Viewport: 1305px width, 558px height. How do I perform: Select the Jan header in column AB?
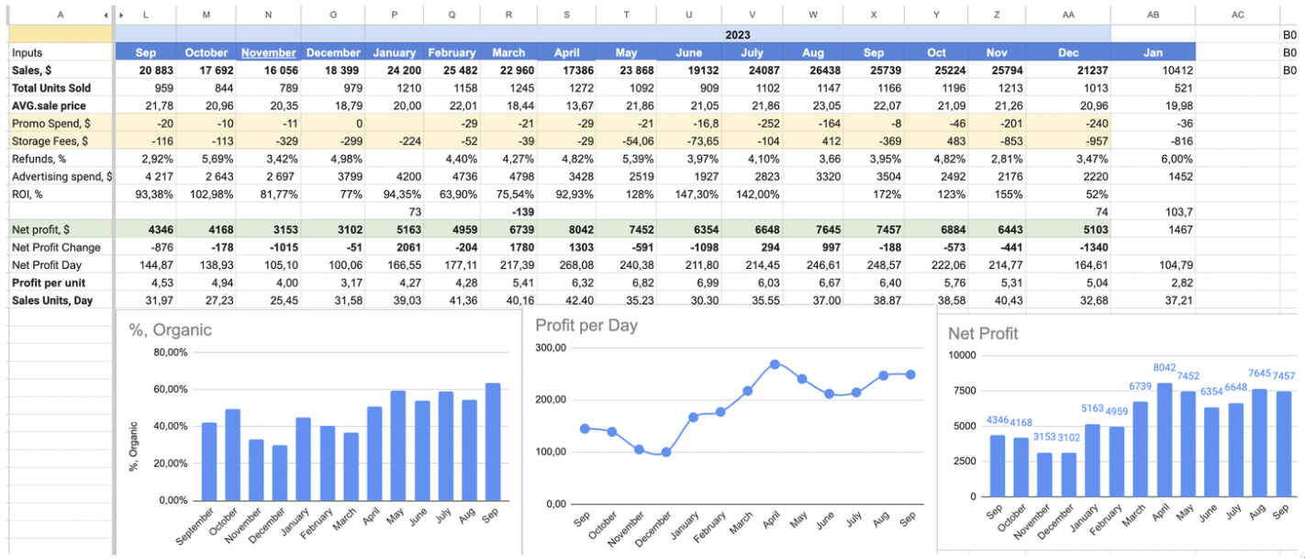pyautogui.click(x=1152, y=52)
